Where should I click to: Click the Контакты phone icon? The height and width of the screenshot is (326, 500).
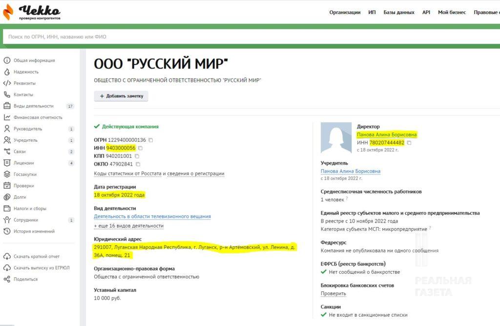(7, 95)
